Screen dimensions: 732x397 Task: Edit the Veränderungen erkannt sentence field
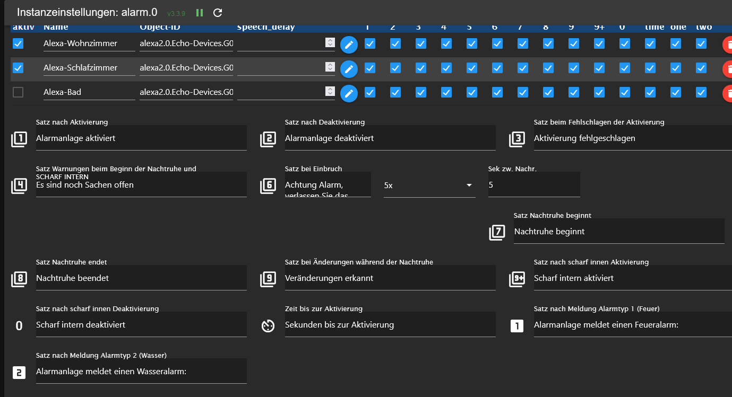(390, 278)
